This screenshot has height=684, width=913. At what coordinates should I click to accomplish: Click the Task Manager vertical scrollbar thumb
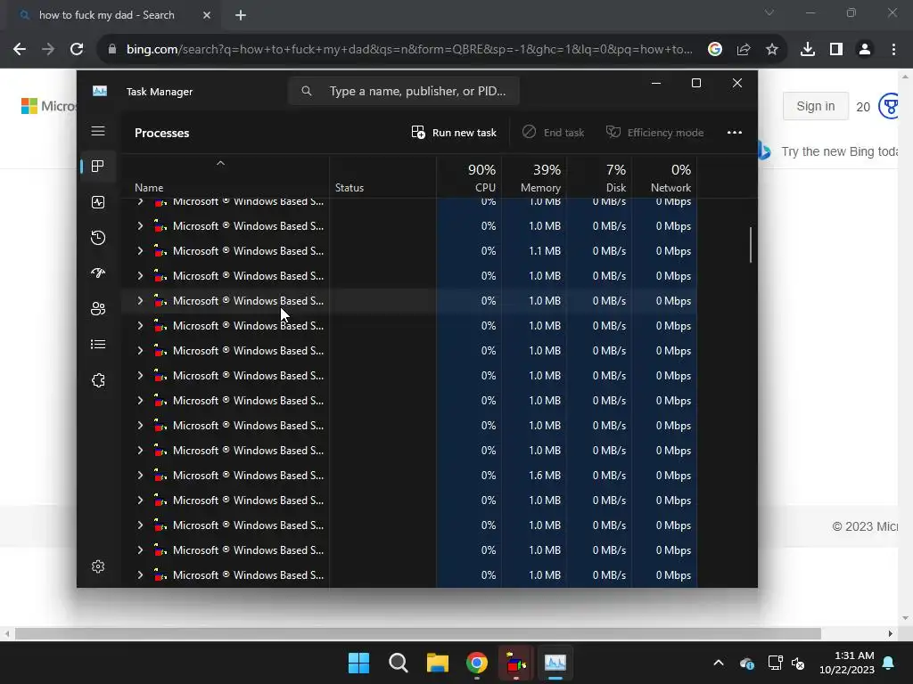coord(751,245)
